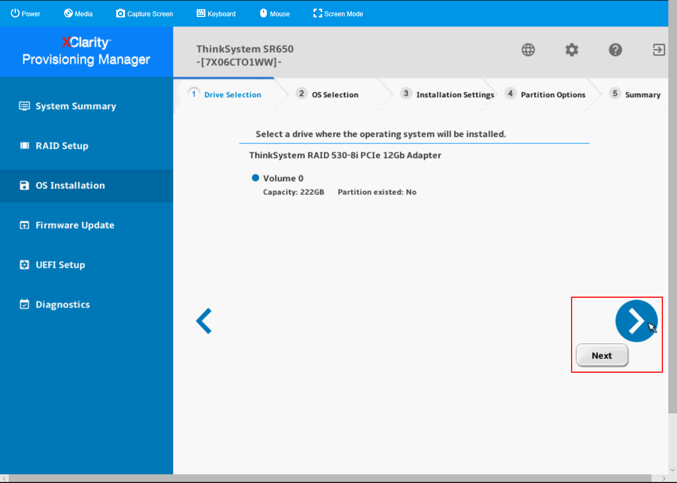Open Firmware Update in the sidebar
677x483 pixels.
(86, 225)
